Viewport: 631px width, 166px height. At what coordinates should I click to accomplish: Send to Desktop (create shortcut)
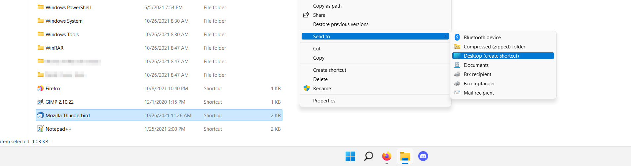(503, 56)
